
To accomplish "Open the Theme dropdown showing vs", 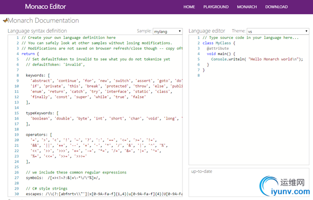I will [278, 31].
